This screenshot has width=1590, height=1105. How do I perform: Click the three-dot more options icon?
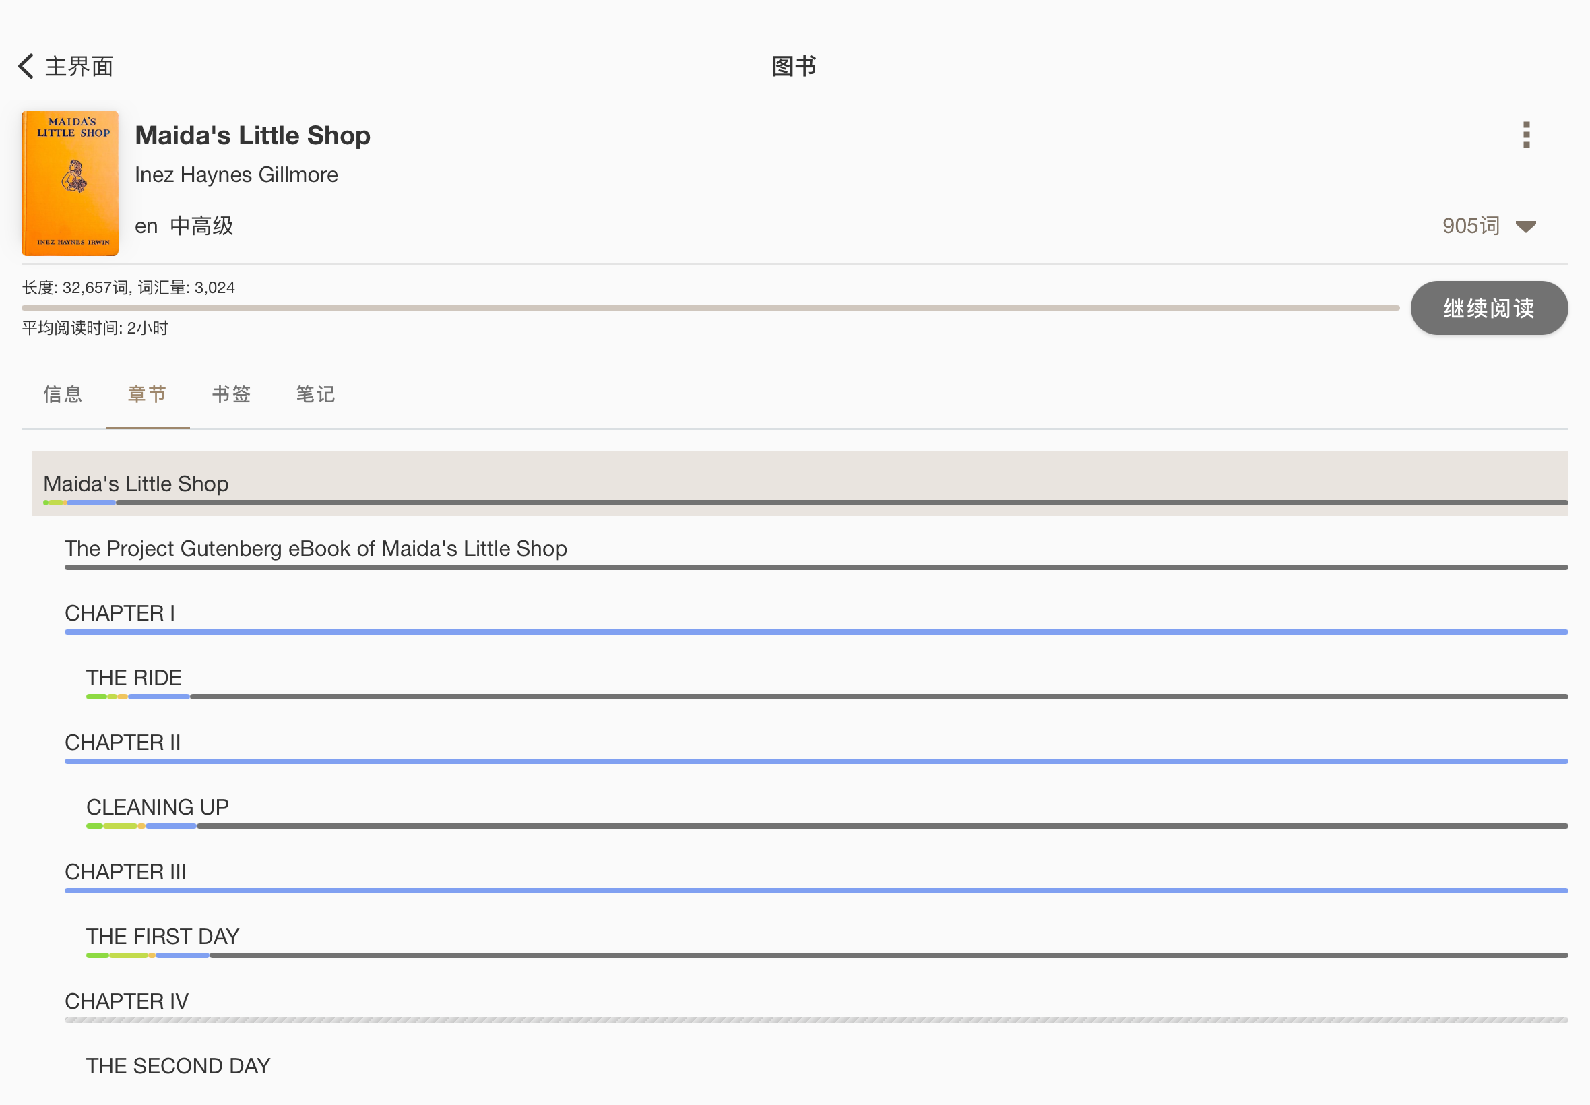(x=1527, y=135)
